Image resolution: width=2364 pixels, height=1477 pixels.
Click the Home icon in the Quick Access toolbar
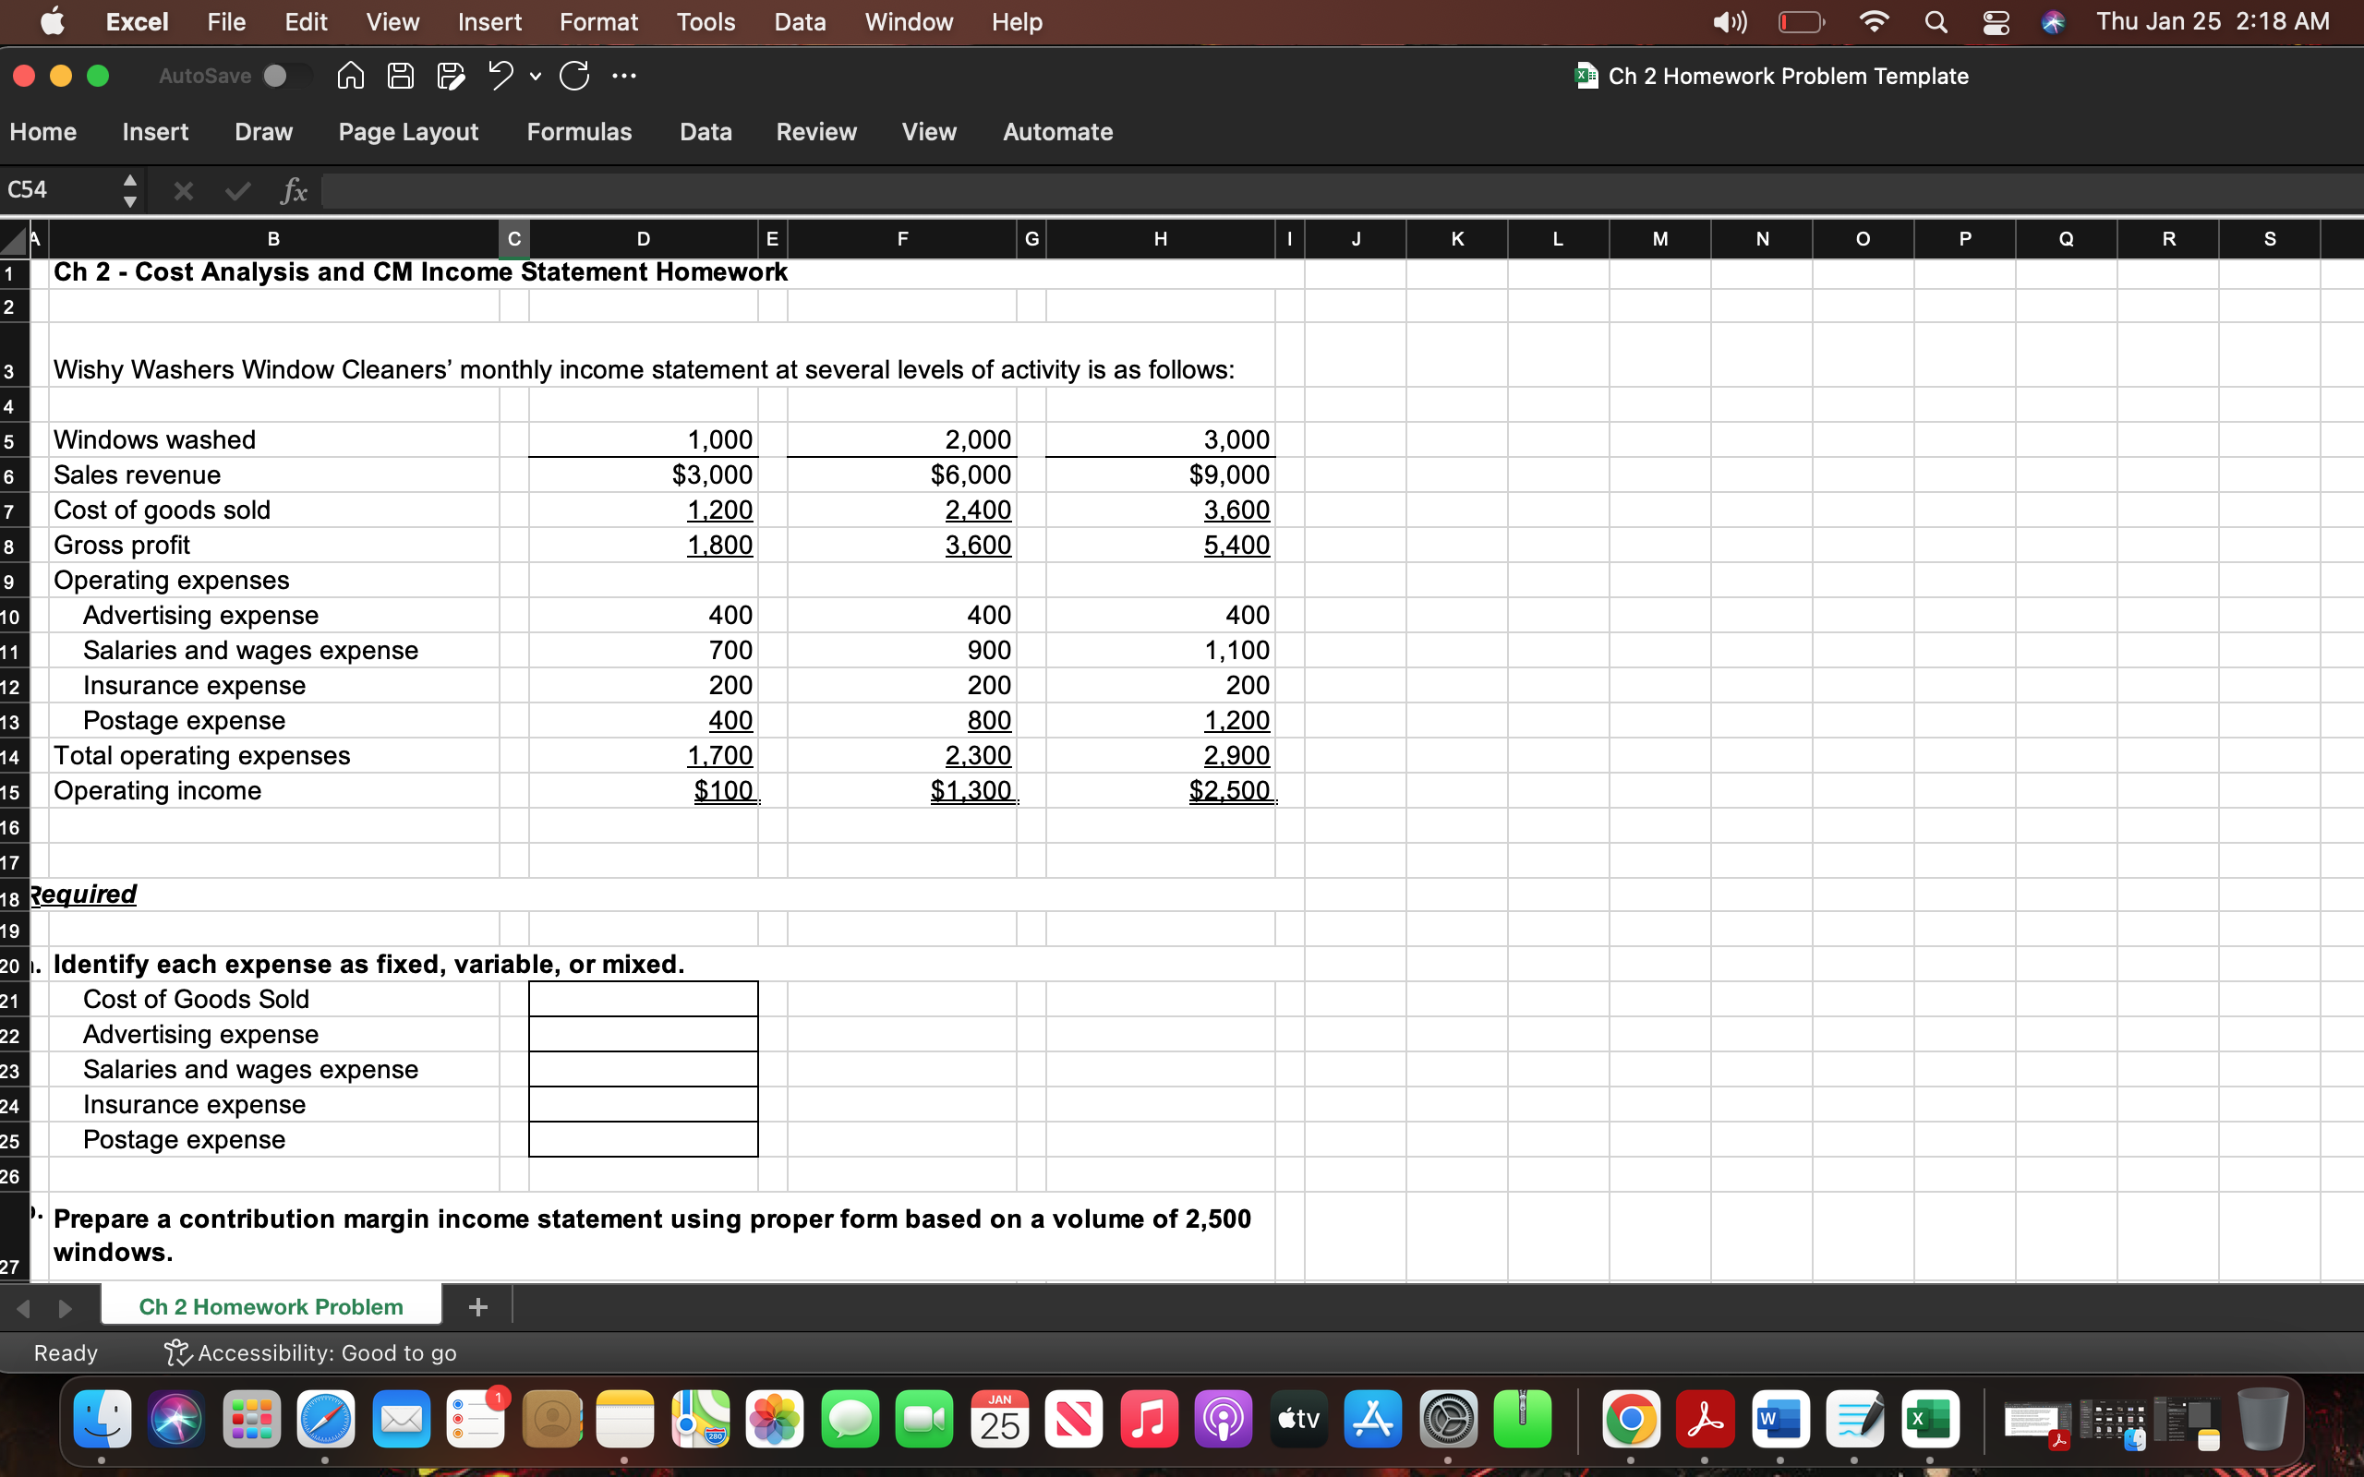[350, 75]
